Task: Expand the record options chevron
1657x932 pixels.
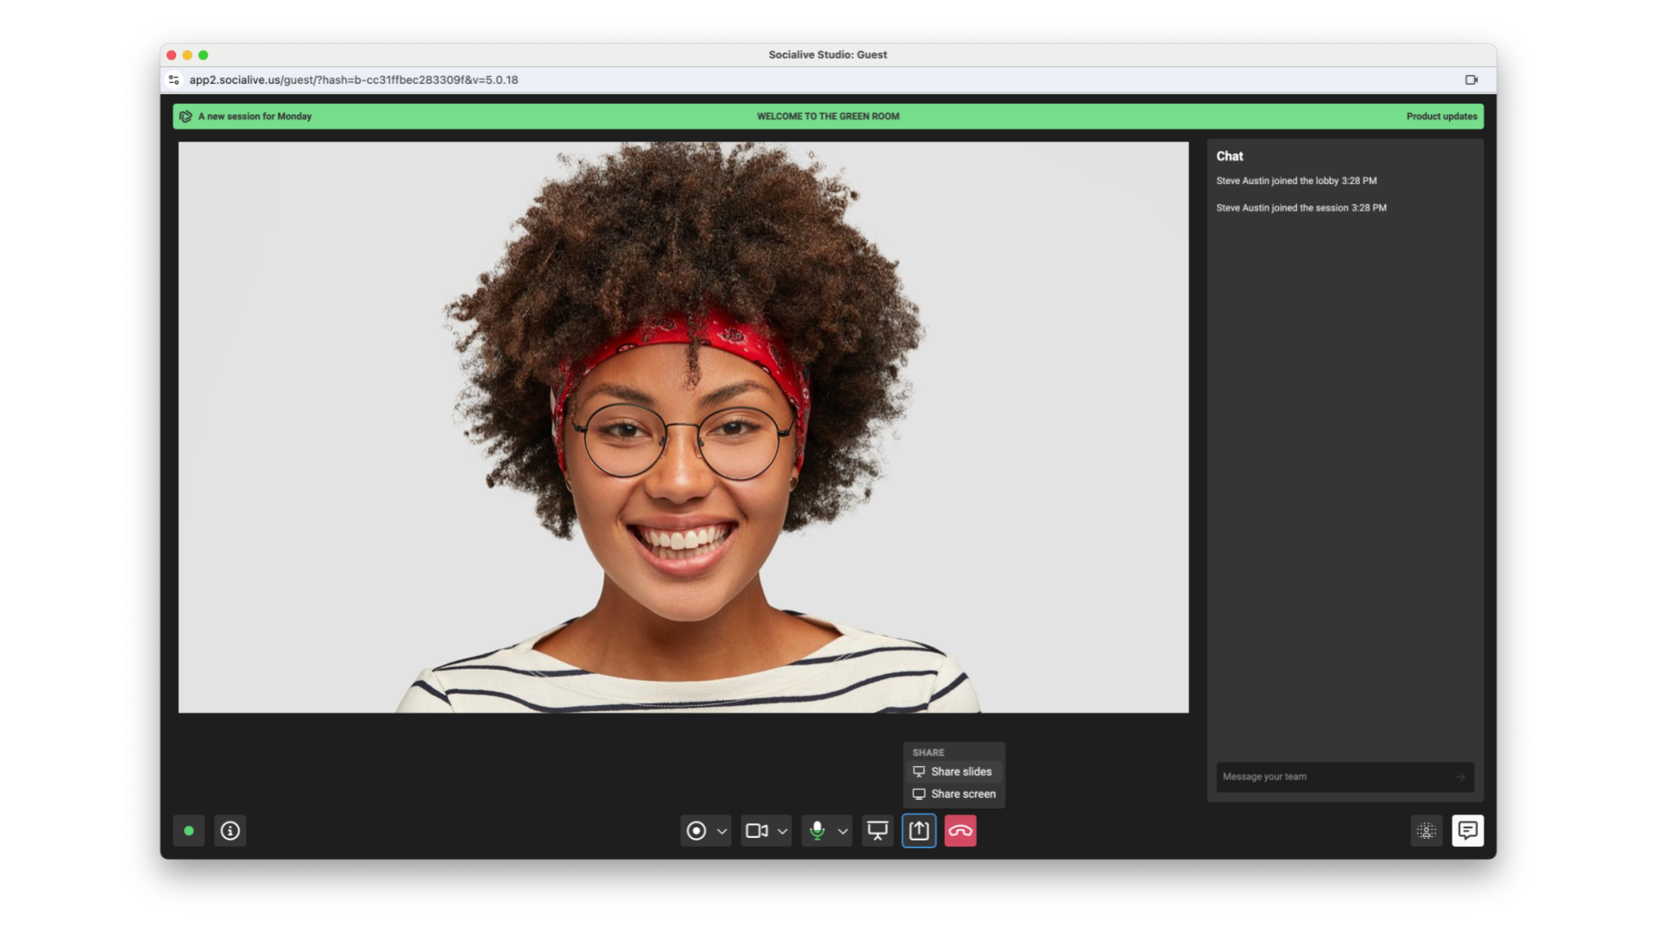Action: 722,832
